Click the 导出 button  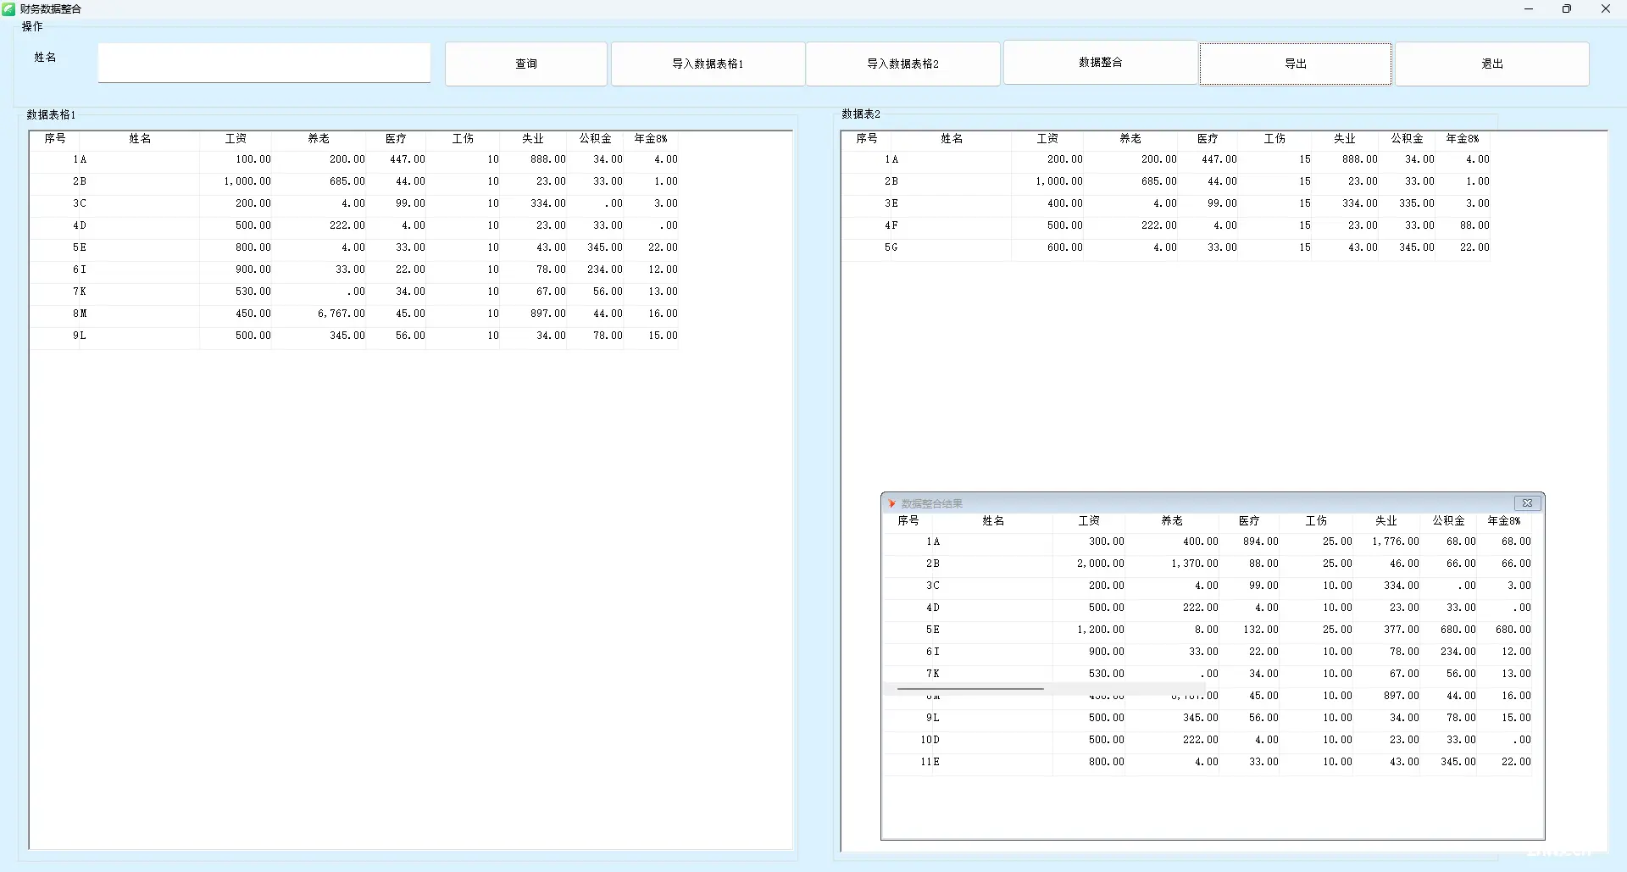(1296, 64)
